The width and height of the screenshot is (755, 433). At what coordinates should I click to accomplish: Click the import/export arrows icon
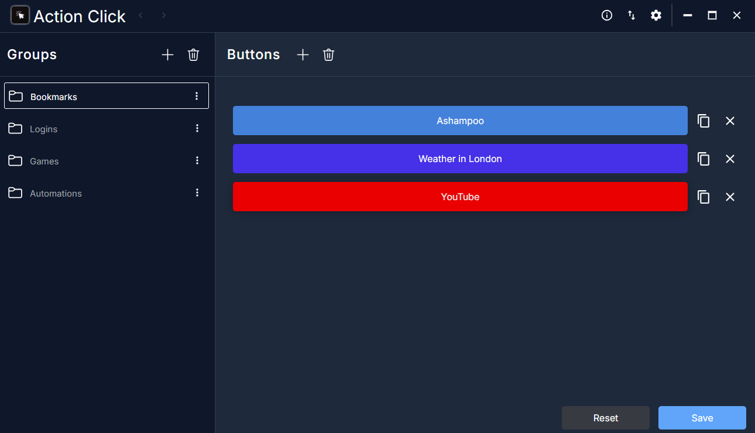[632, 16]
